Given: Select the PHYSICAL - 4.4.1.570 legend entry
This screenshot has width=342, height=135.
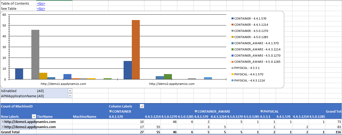Looking at the screenshot, I should click(x=248, y=74).
